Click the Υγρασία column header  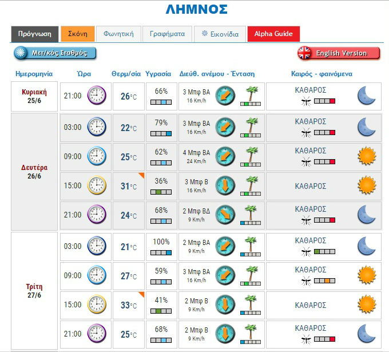click(158, 74)
